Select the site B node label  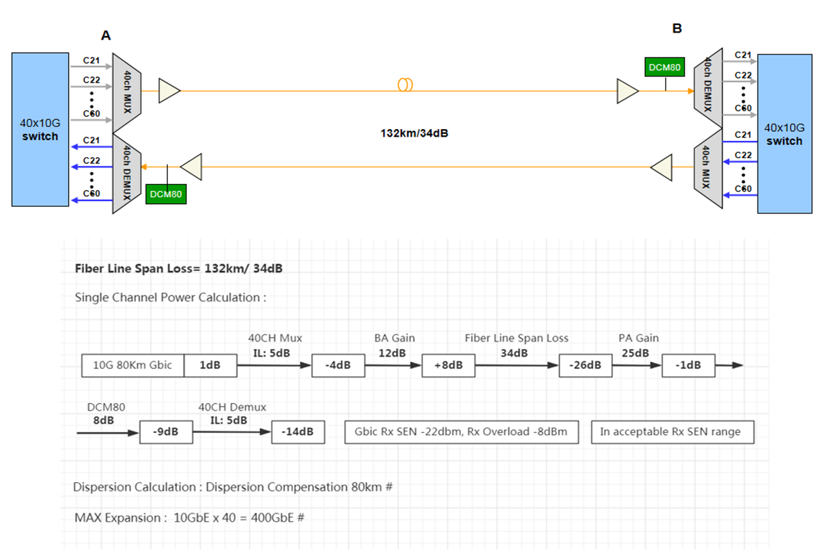[677, 28]
